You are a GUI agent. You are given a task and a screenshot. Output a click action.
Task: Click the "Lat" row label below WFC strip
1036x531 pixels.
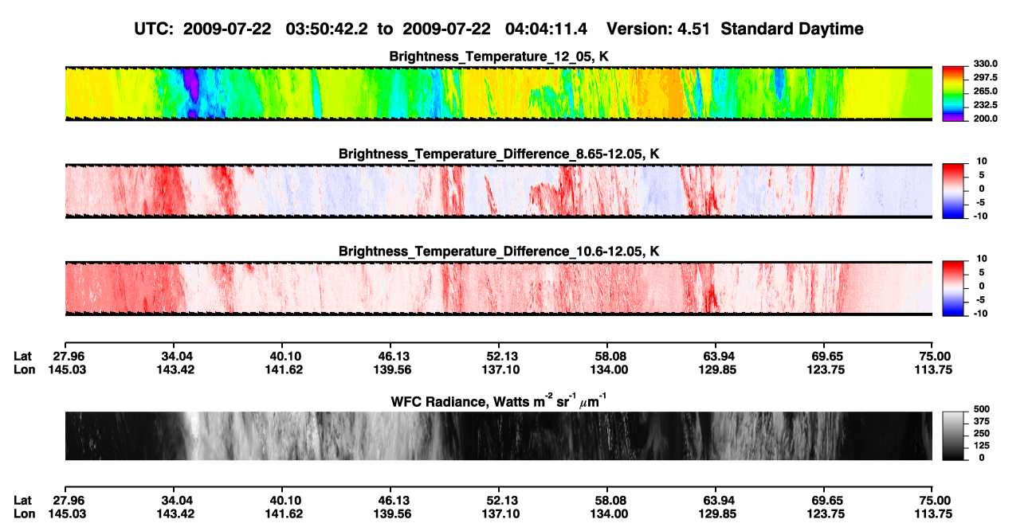tap(23, 500)
